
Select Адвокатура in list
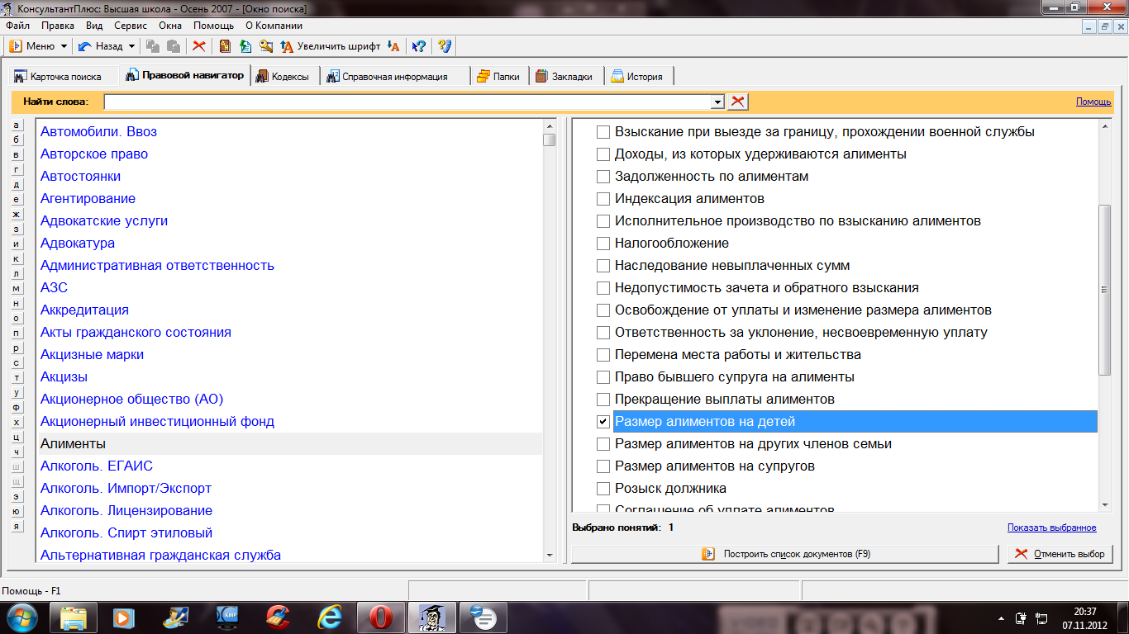pos(78,243)
